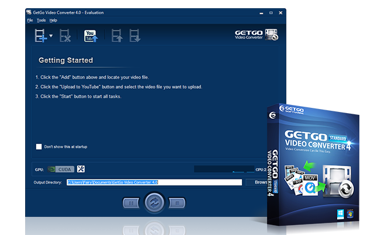
Task: Open the Tools menu
Action: tap(41, 20)
